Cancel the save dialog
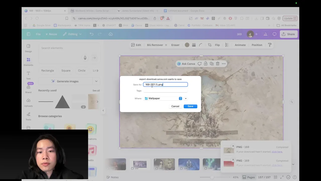321x181 pixels. [x=175, y=106]
